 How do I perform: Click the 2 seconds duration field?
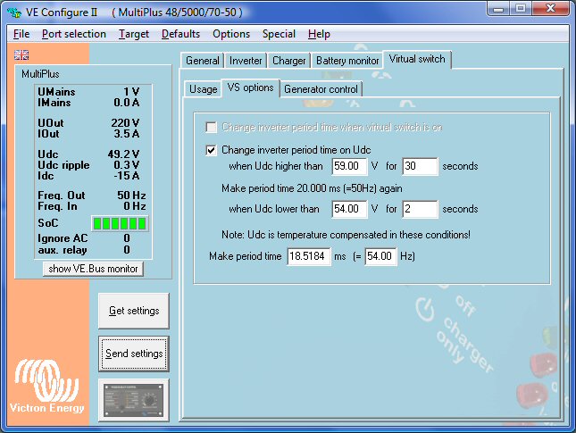pyautogui.click(x=421, y=209)
